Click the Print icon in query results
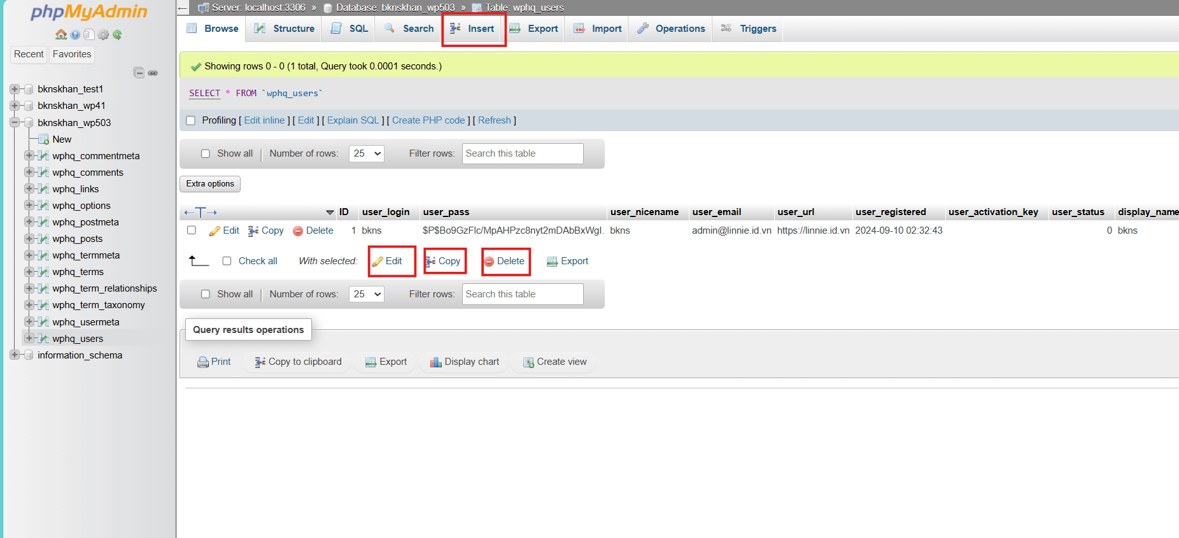 202,362
